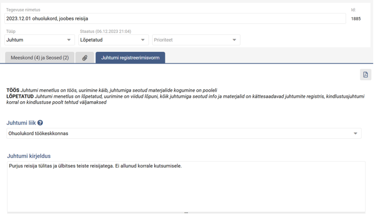376x222 pixels.
Task: Click the Id value 1885
Action: tap(356, 19)
